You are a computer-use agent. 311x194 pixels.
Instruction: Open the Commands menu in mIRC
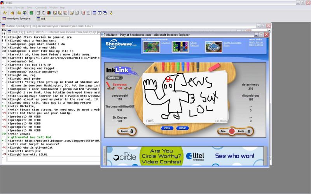pos(41,7)
